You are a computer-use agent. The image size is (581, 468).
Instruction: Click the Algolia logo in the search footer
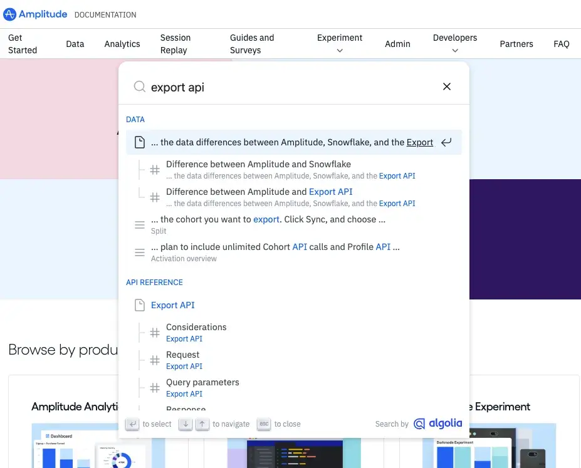(437, 424)
